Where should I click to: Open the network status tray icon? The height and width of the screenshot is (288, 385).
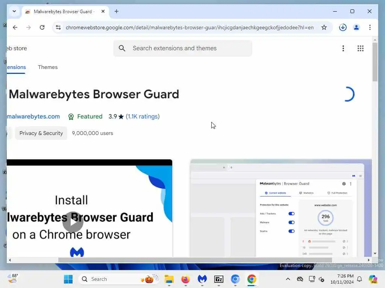click(312, 279)
